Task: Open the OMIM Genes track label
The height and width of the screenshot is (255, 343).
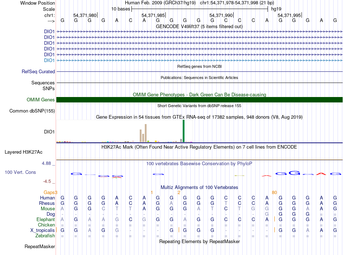Action: [x=40, y=100]
